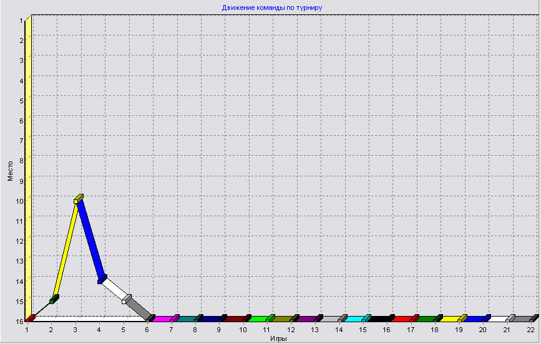Viewport: 541px width, 344px height.
Task: Click the 'Место' axis tick label 12
Action: coord(20,241)
